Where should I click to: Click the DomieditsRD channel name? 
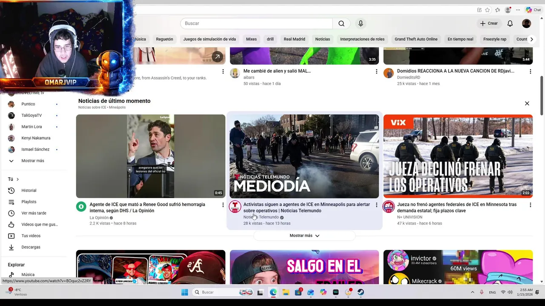[409, 77]
